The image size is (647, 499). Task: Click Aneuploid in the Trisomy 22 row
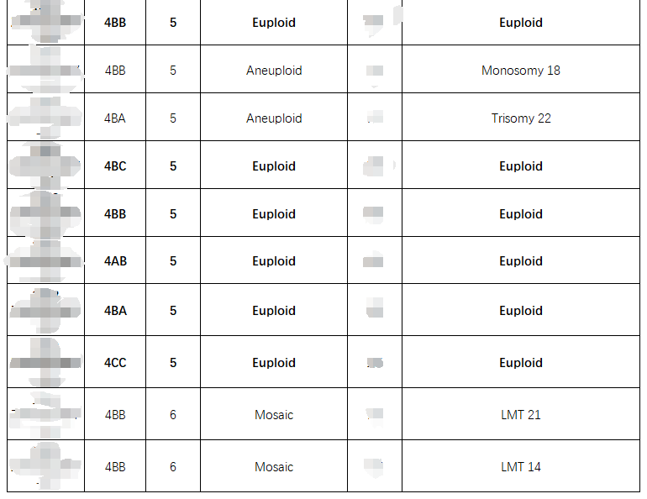[274, 118]
